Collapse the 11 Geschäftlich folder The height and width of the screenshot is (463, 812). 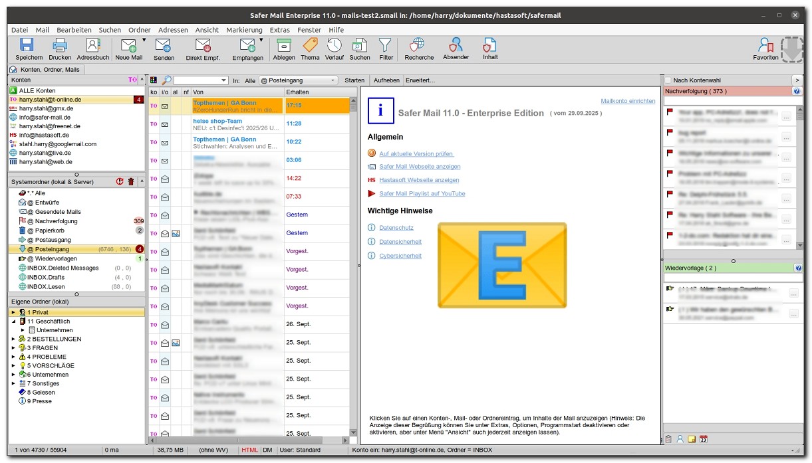coord(13,322)
